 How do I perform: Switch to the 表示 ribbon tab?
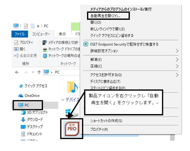click(x=62, y=34)
